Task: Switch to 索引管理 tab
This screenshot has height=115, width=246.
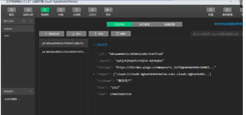Action: pos(145,24)
